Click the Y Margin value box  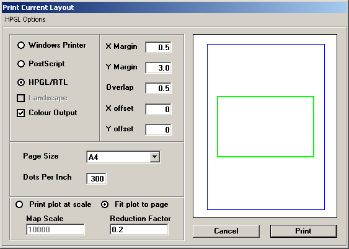[158, 68]
